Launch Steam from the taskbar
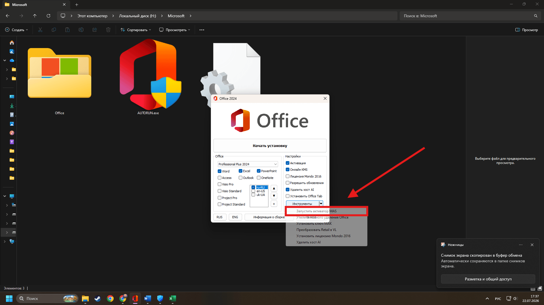The image size is (544, 305). 98,298
